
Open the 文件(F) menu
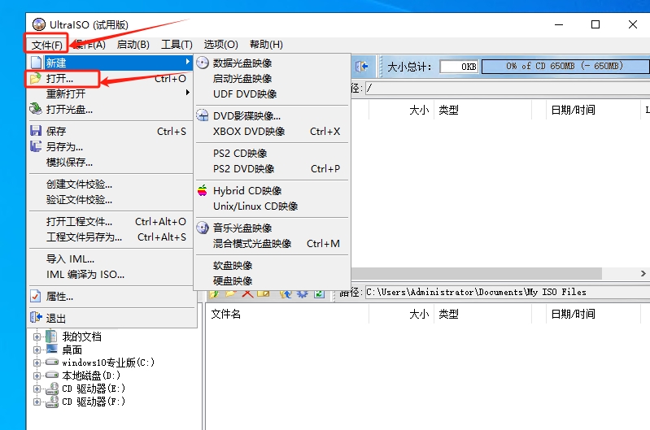point(46,45)
